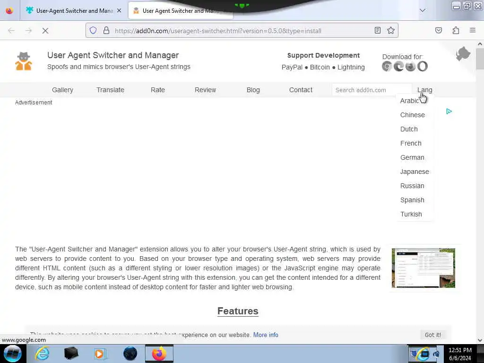Select Dutch from language list
The image size is (484, 363).
click(x=409, y=129)
